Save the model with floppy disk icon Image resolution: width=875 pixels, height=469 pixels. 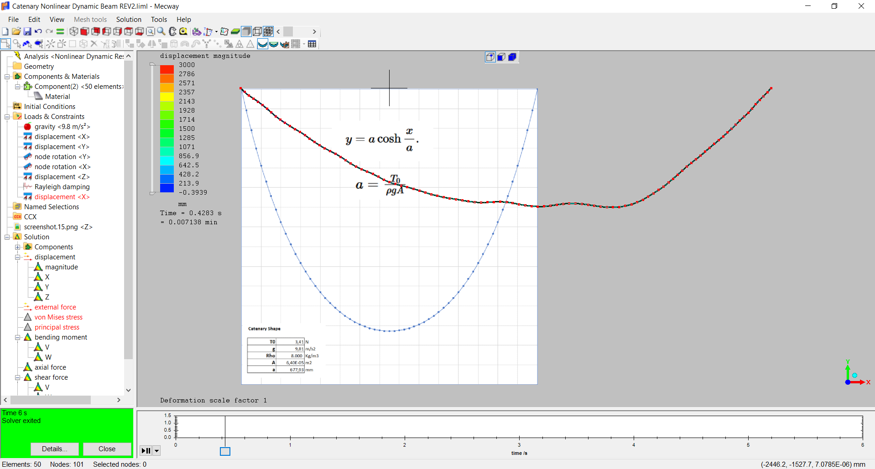tap(27, 31)
